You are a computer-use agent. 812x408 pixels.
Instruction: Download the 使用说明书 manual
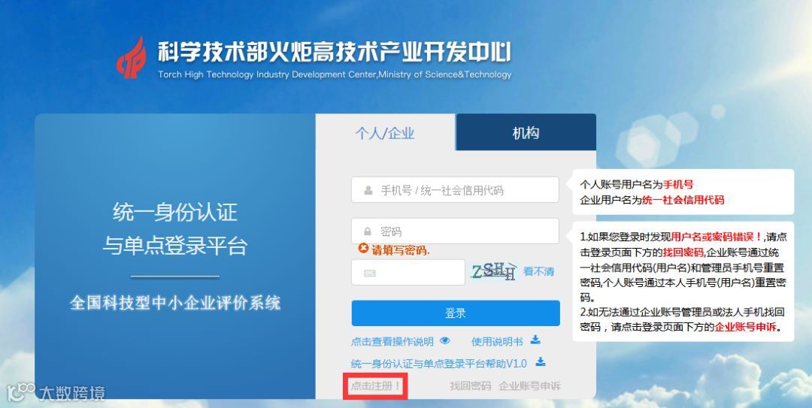click(x=497, y=342)
